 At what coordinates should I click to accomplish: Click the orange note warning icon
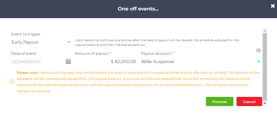point(12,81)
